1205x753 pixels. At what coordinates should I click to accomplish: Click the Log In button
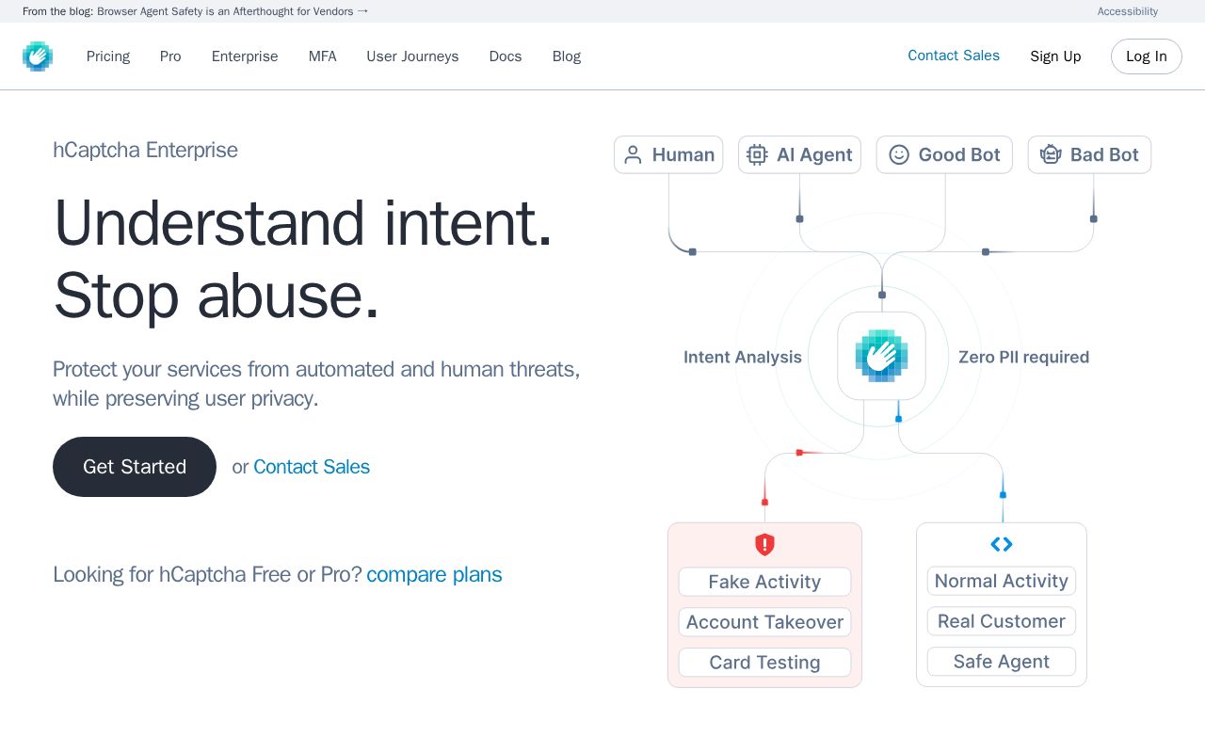point(1146,56)
